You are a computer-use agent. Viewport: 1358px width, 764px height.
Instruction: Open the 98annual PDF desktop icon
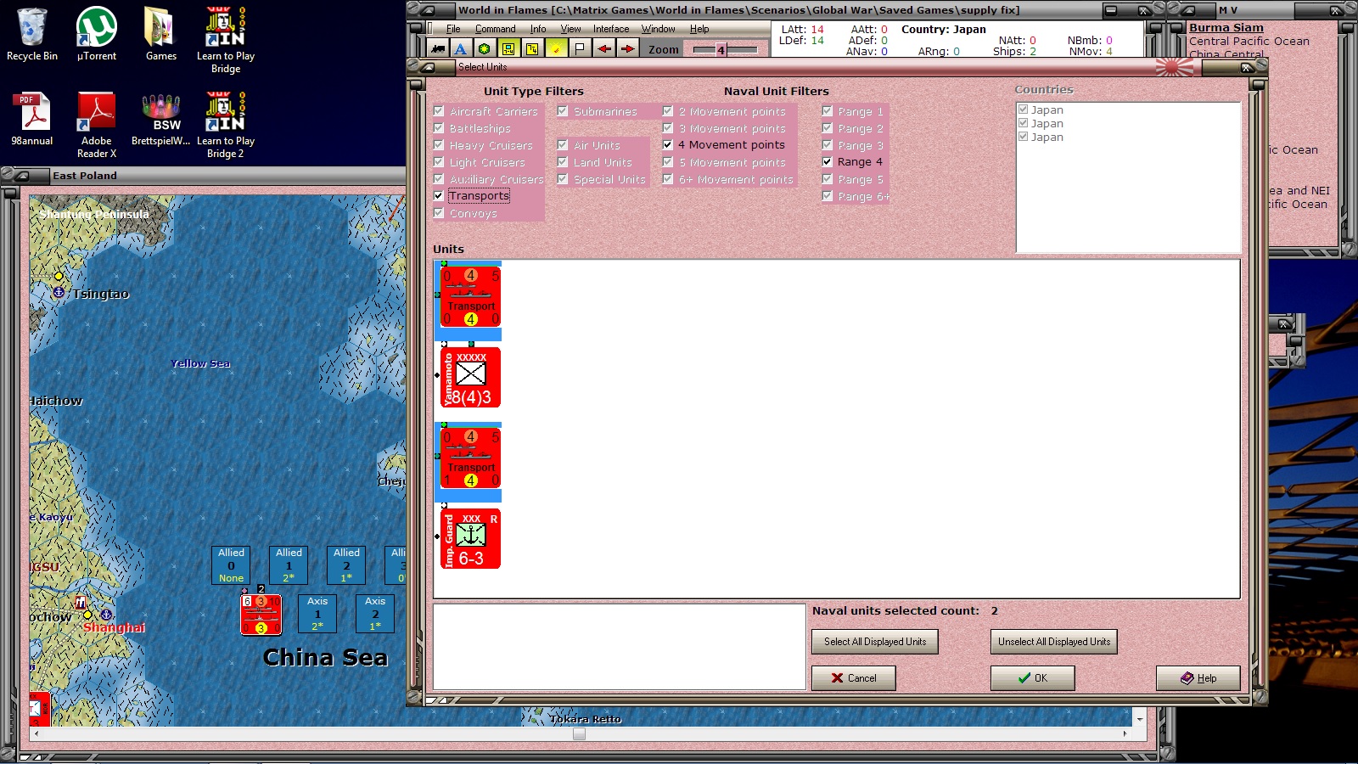32,120
